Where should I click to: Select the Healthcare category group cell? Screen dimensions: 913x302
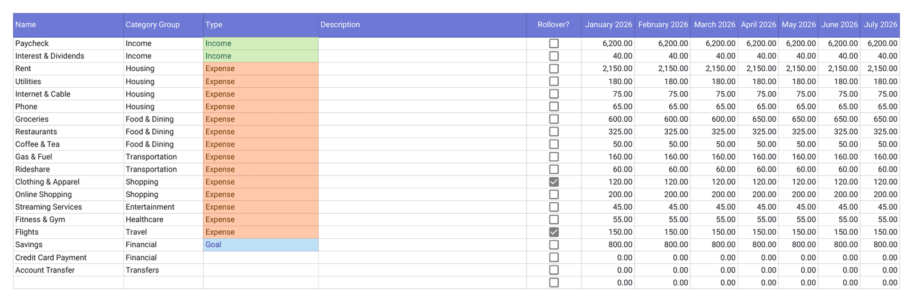[163, 219]
